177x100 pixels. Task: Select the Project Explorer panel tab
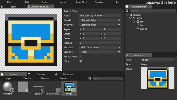(x=138, y=7)
